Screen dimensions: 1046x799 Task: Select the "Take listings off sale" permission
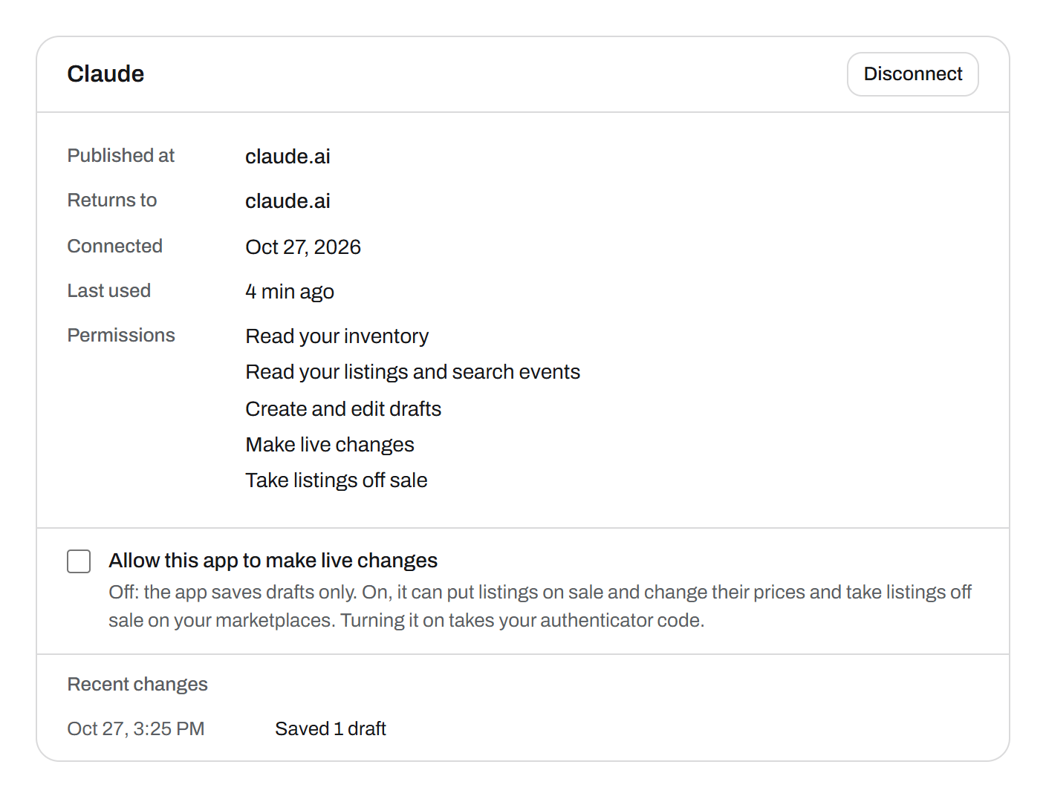coord(337,480)
